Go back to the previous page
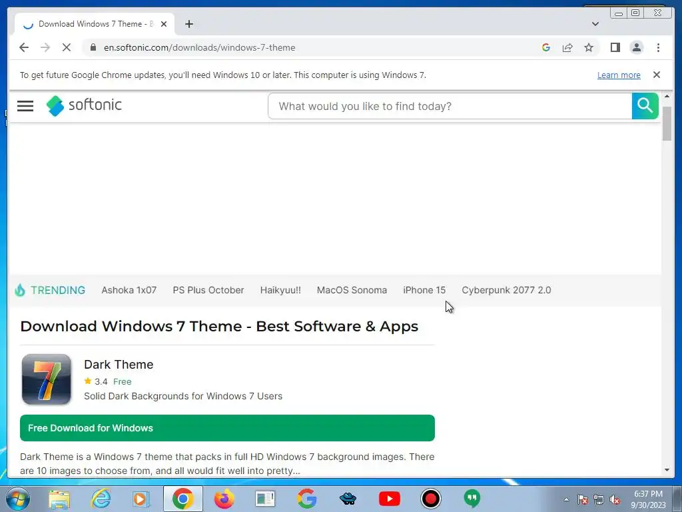The width and height of the screenshot is (682, 512). point(24,47)
